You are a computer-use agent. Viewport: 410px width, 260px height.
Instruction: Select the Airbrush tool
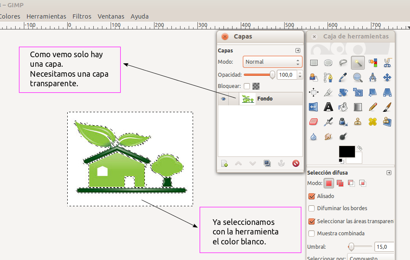click(x=328, y=122)
